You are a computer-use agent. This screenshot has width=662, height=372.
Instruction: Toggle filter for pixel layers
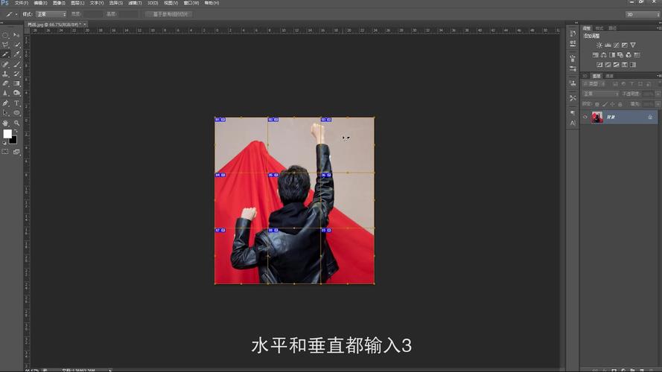615,84
